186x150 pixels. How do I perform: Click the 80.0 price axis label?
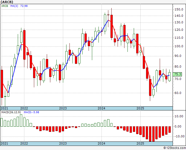click(x=178, y=66)
